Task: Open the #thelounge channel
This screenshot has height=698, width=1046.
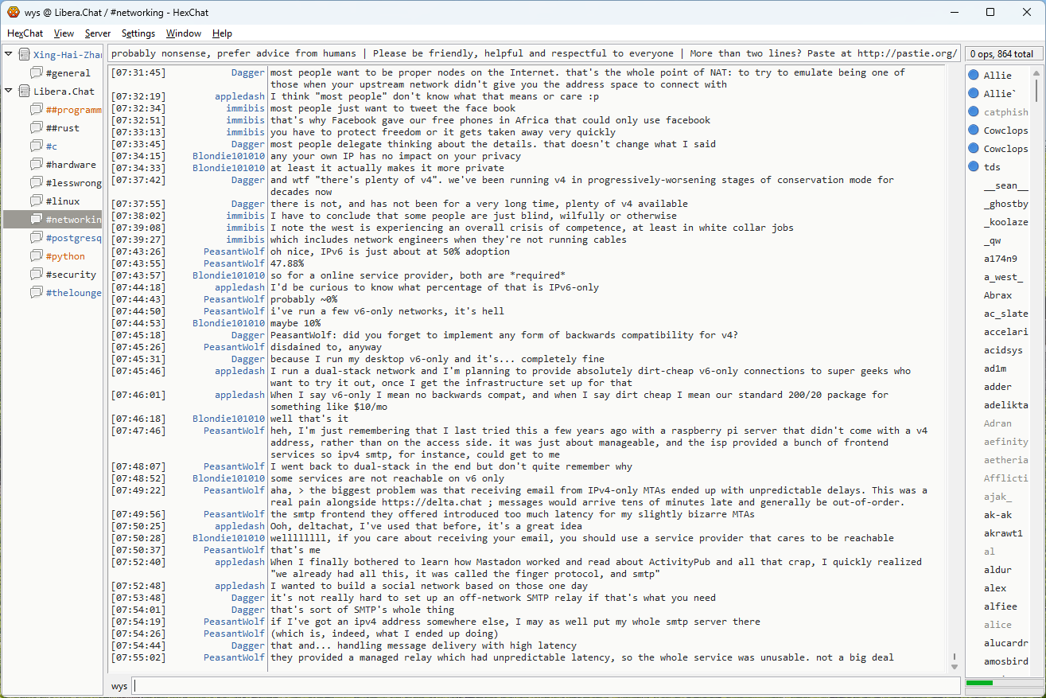Action: 73,292
